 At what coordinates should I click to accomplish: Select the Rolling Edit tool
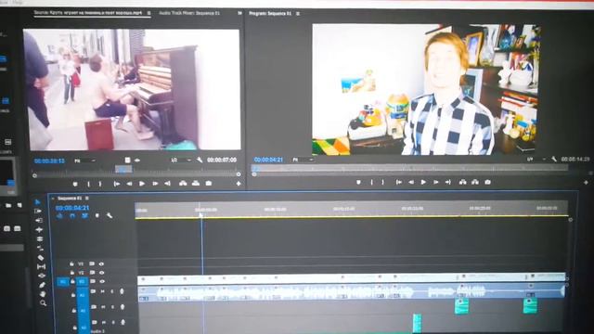pos(39,239)
